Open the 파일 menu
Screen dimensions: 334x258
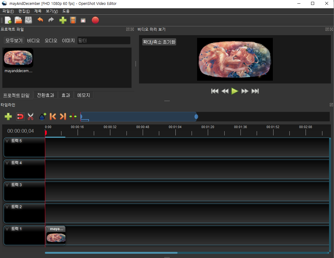pyautogui.click(x=8, y=11)
